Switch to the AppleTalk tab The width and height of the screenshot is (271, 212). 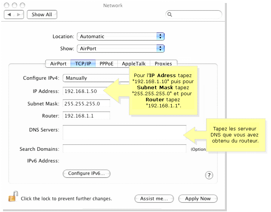(134, 63)
